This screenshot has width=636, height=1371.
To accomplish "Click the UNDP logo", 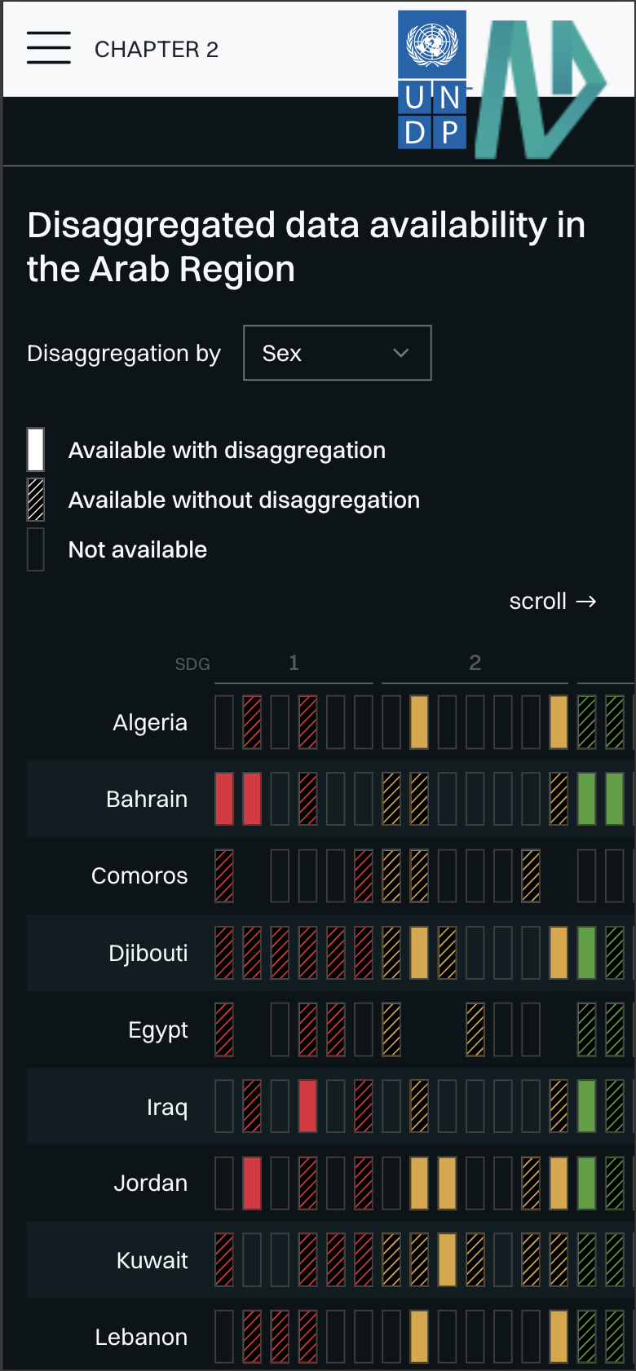I will [x=432, y=80].
